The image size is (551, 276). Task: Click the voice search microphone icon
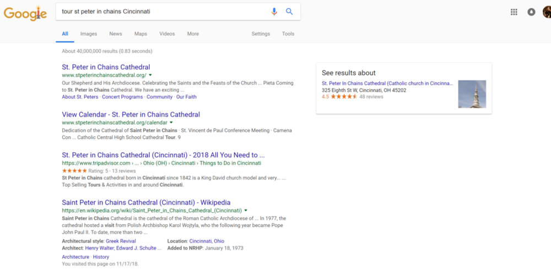coord(274,12)
